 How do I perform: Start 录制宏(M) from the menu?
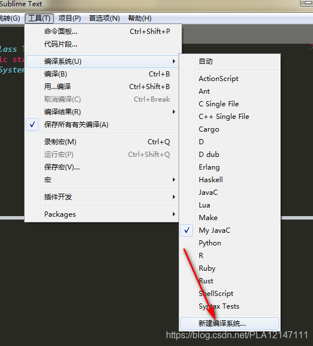[102, 142]
